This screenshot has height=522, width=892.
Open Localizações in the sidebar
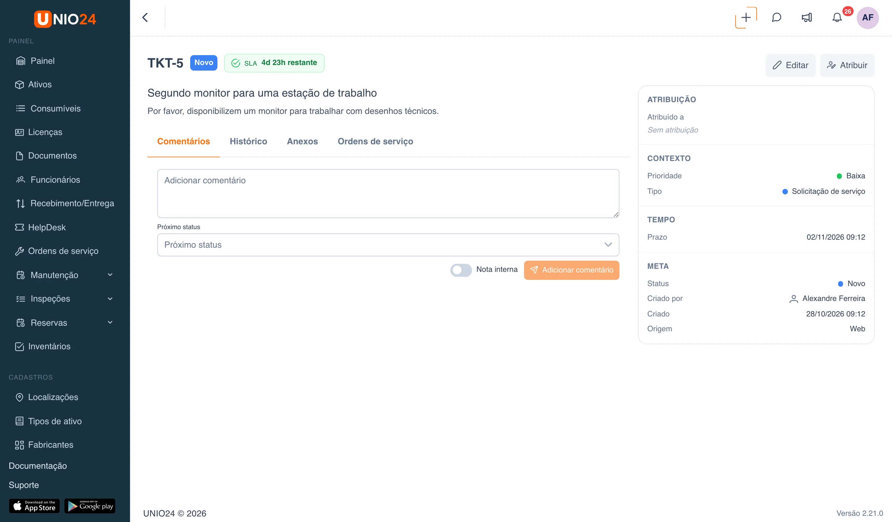(x=47, y=397)
